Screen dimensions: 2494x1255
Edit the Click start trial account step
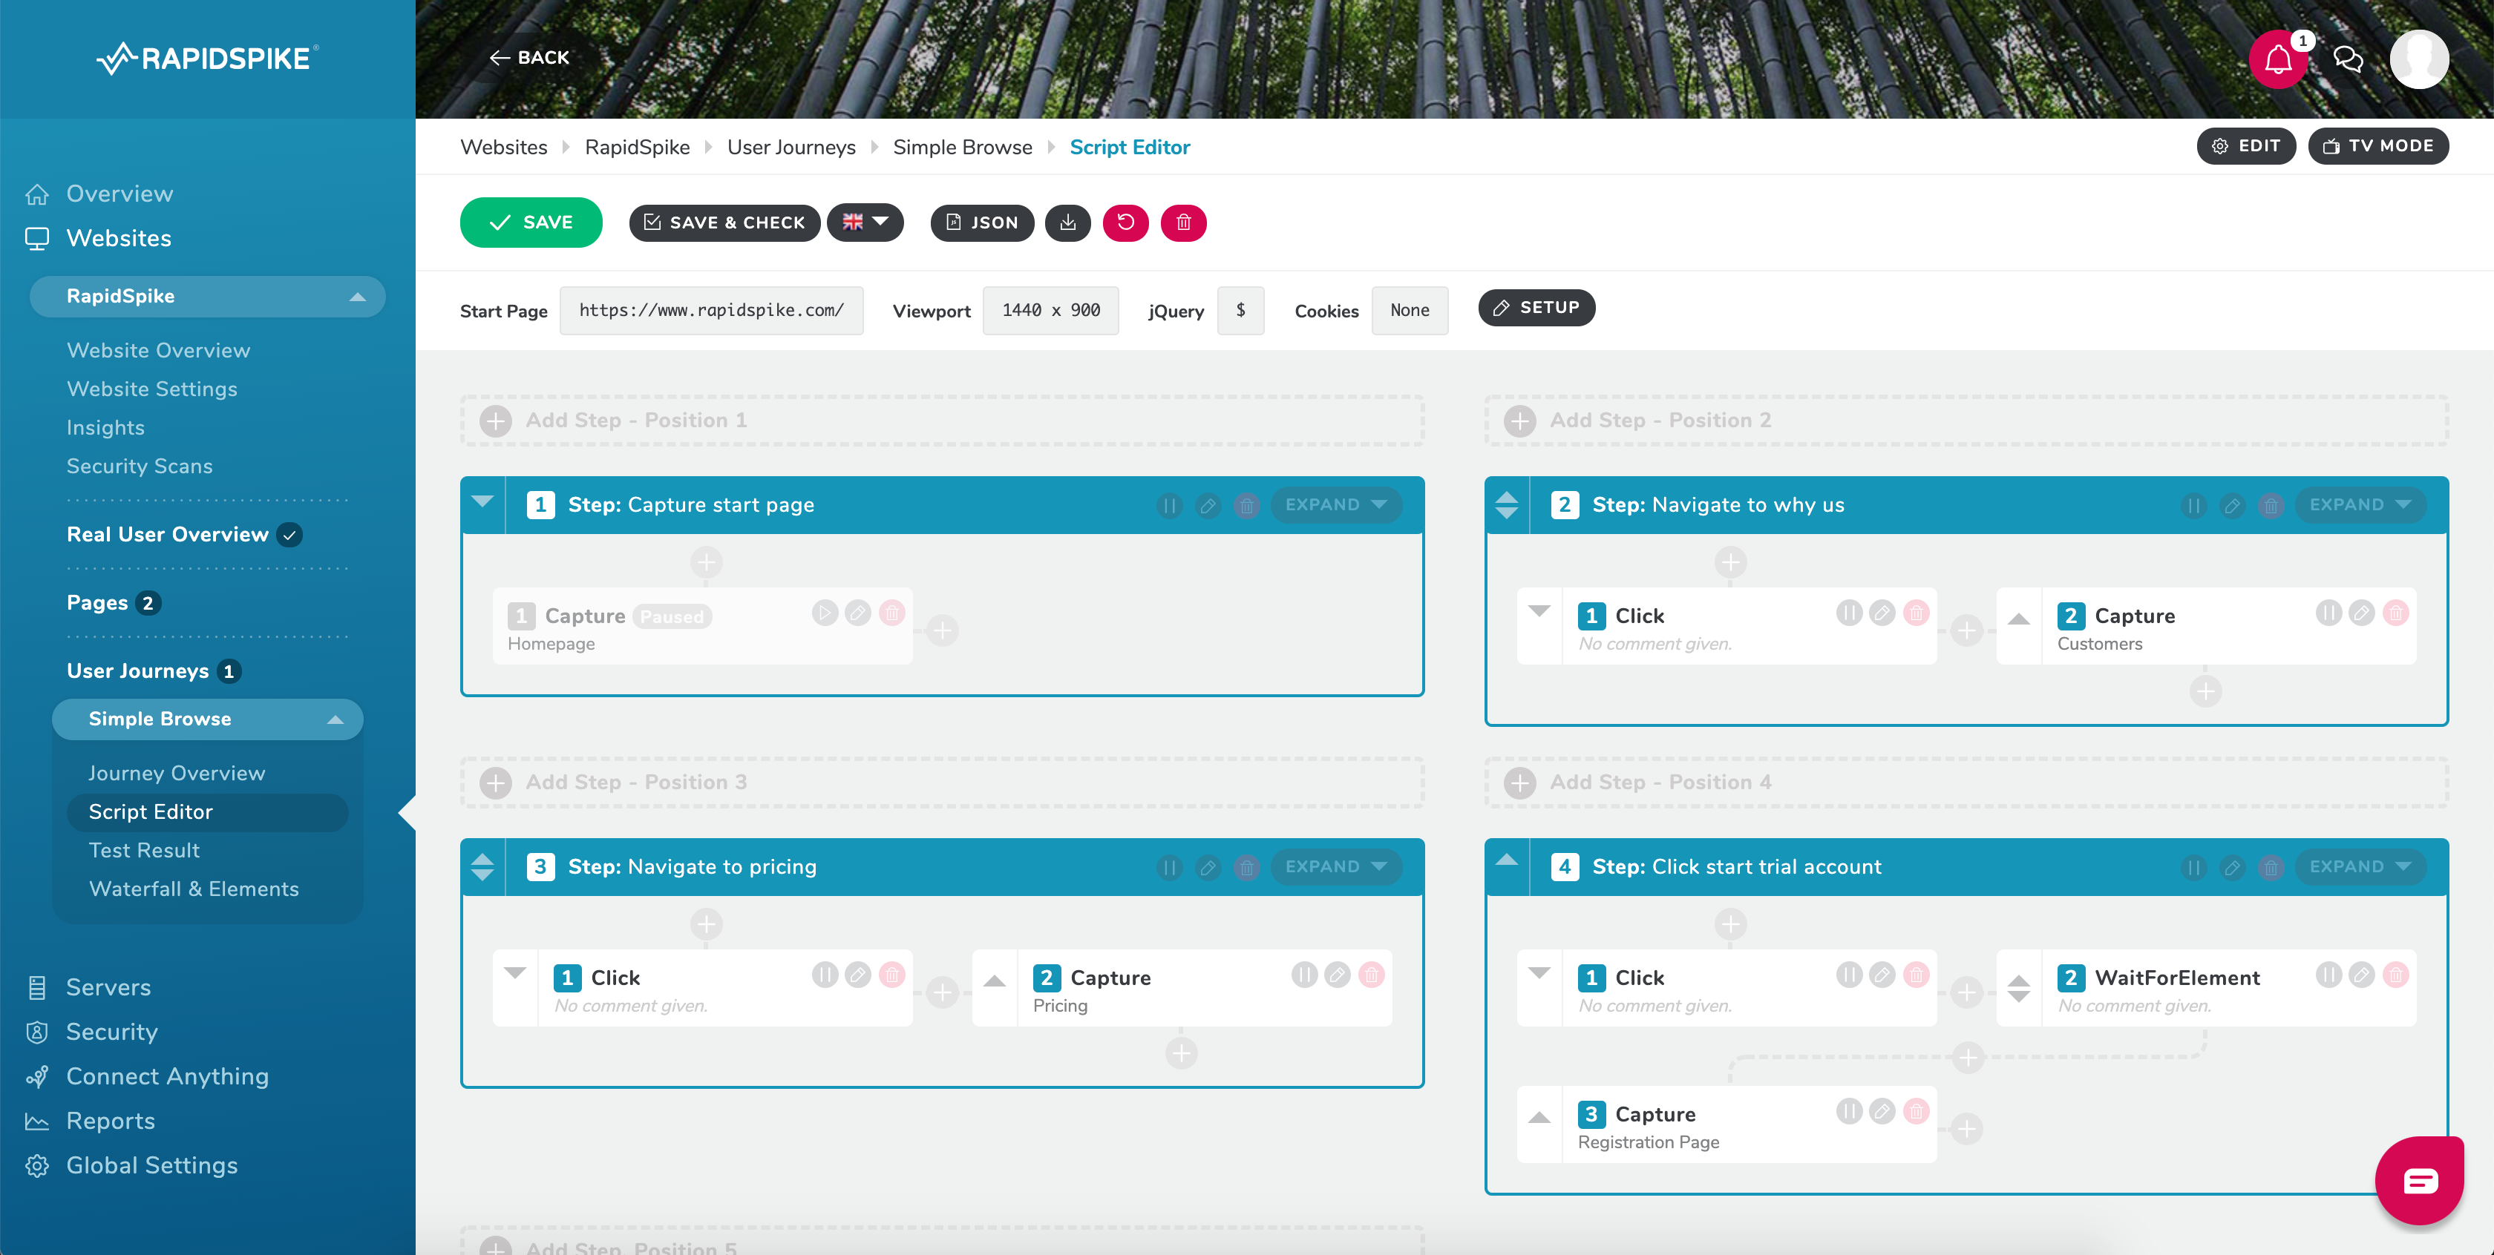[2232, 867]
